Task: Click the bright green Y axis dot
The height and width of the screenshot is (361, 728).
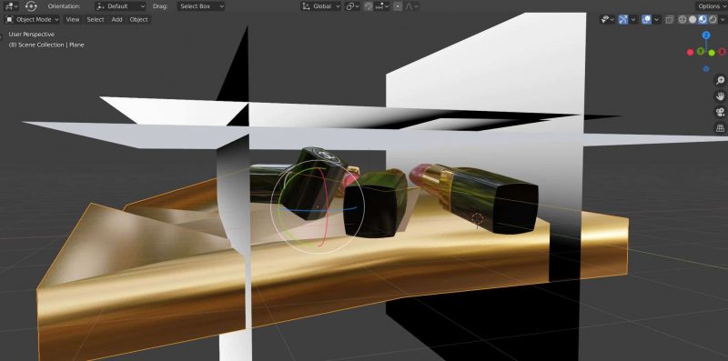Action: click(x=712, y=53)
